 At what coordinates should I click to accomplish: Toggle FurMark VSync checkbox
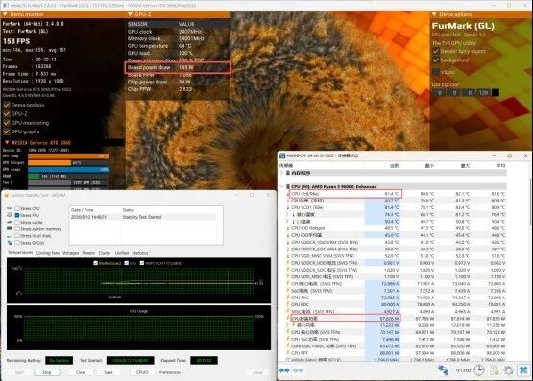(436, 72)
